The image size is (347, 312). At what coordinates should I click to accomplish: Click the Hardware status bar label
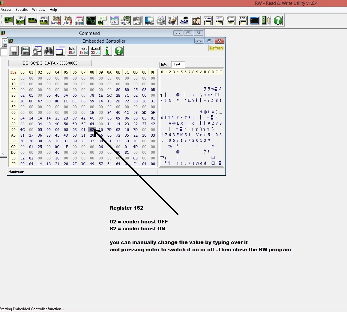[x=16, y=172]
